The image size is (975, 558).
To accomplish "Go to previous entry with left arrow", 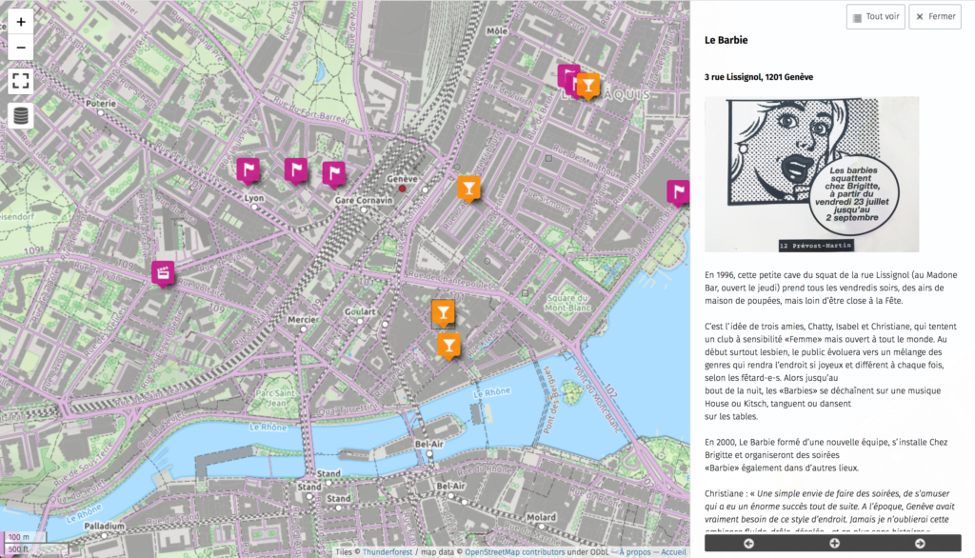I will (x=748, y=543).
